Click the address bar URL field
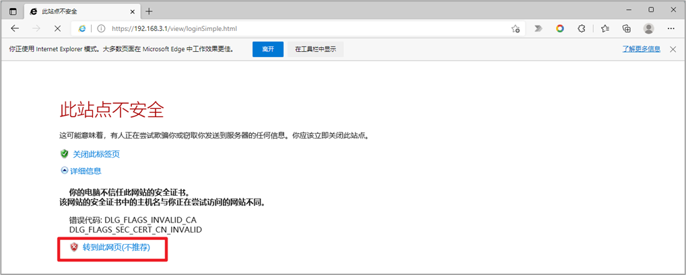This screenshot has width=686, height=275. coord(303,29)
